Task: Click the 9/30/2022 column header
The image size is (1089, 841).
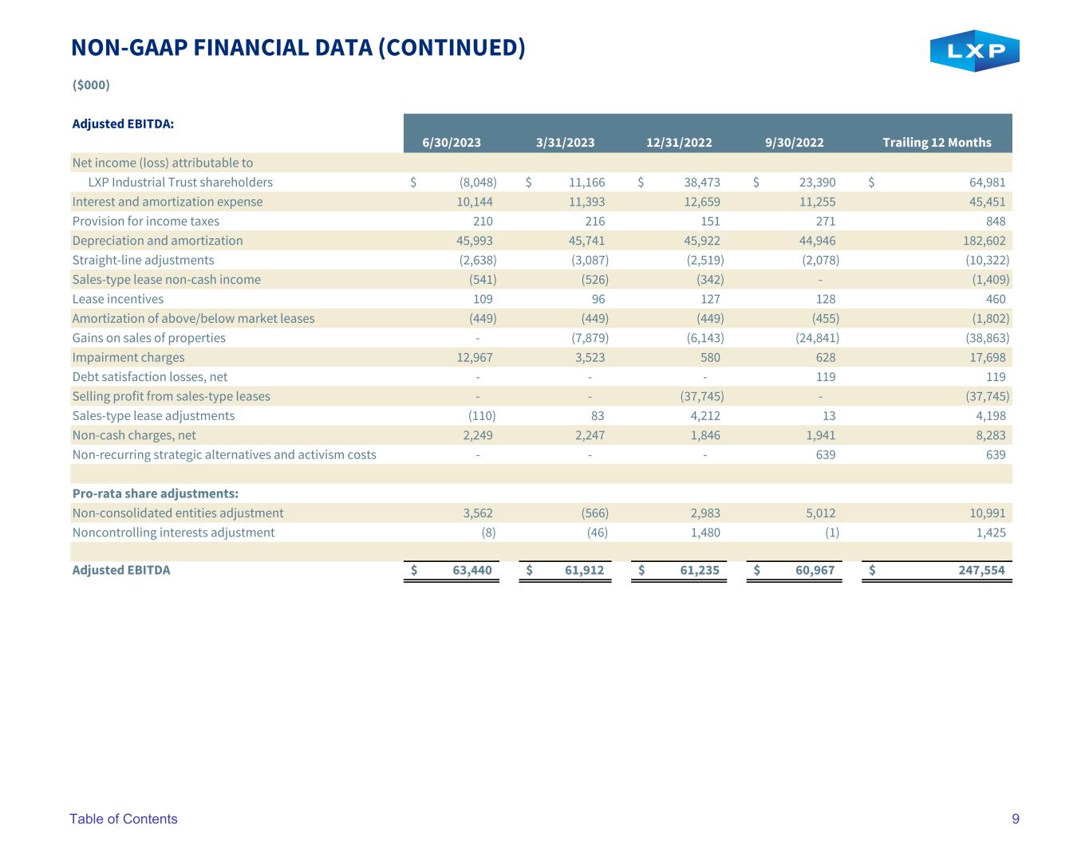Action: 794,143
